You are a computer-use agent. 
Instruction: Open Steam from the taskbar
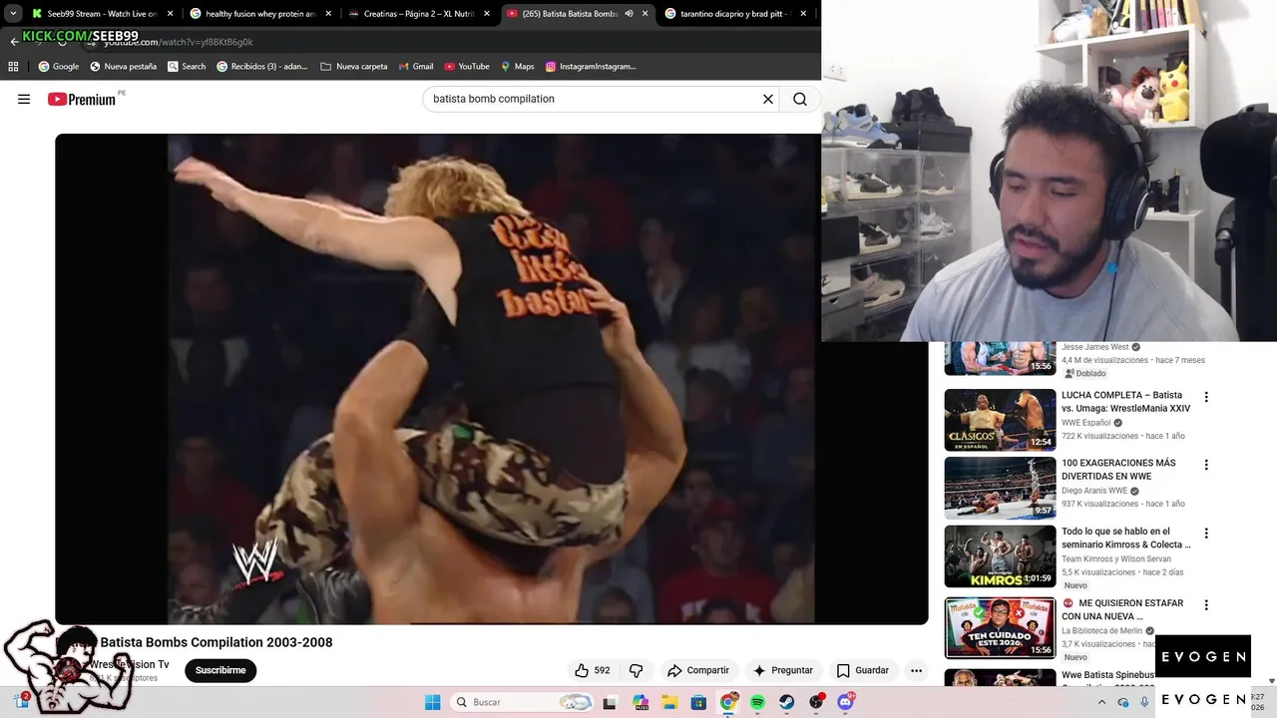coord(786,702)
